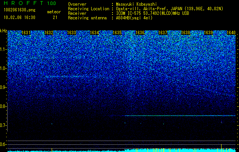
Task: Select the 1634 time marker
Action: point(95,33)
